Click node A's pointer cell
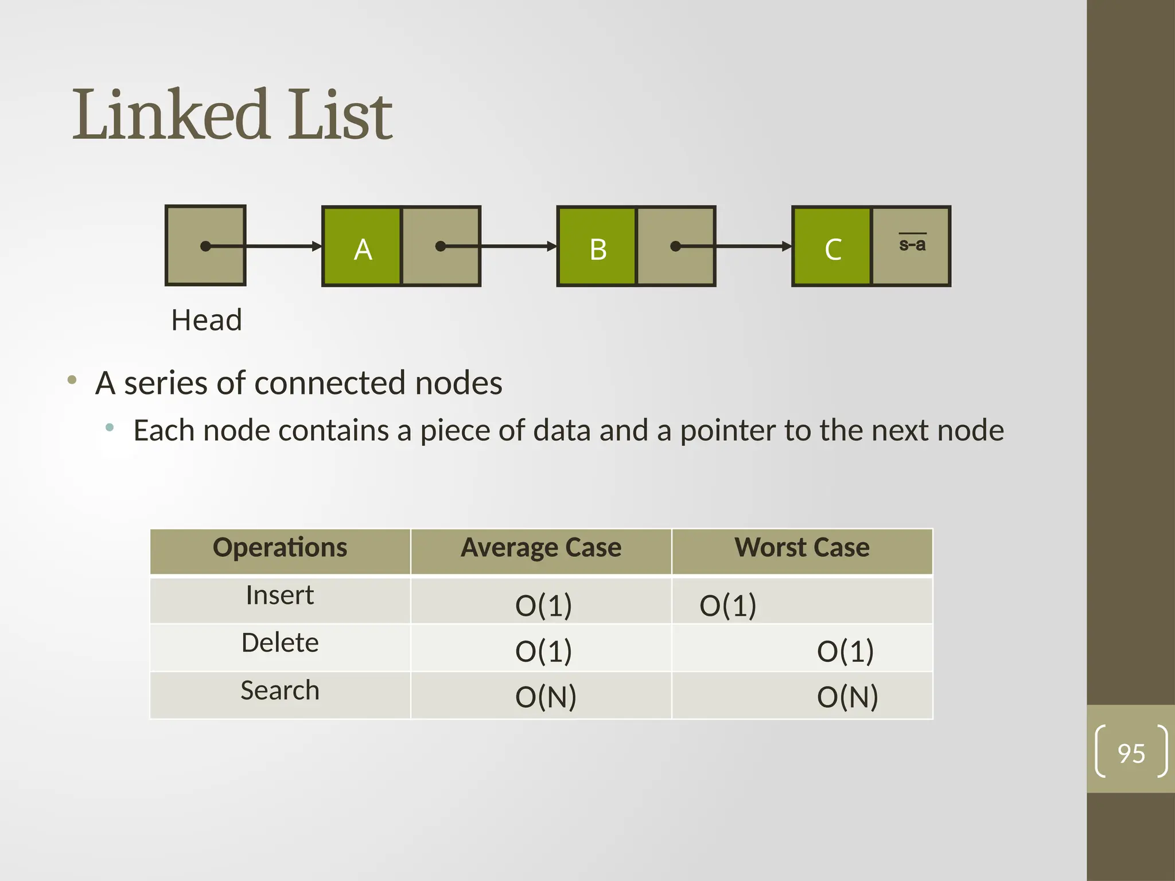 441,247
